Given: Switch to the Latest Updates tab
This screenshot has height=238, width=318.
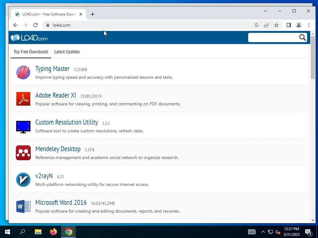Looking at the screenshot, I should (x=67, y=52).
